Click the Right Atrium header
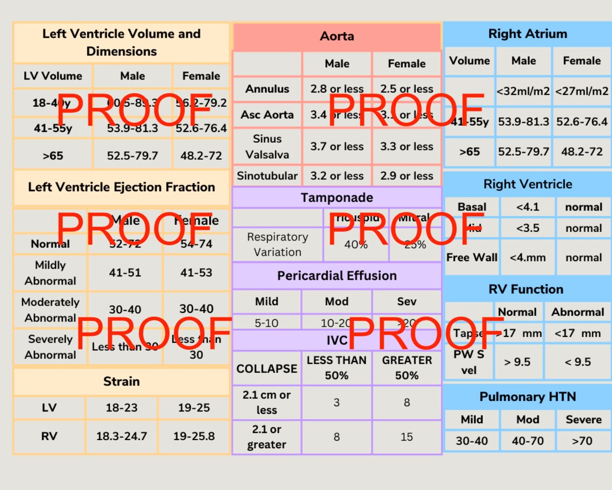612x490 pixels. (x=527, y=33)
